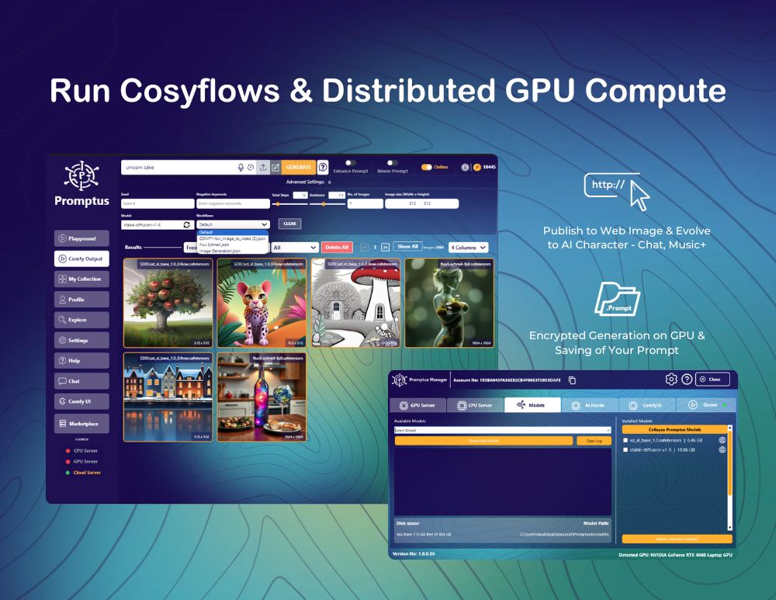Click the Delete All button
The width and height of the screenshot is (776, 600).
[337, 247]
